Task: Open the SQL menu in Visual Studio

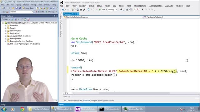Action: coord(114,6)
